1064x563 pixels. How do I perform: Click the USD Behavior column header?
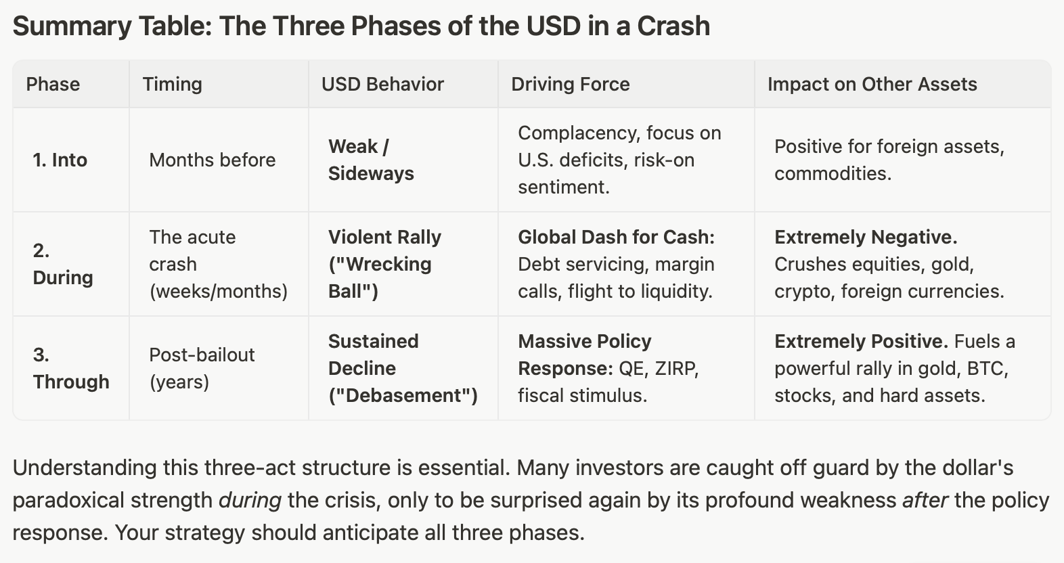[382, 84]
